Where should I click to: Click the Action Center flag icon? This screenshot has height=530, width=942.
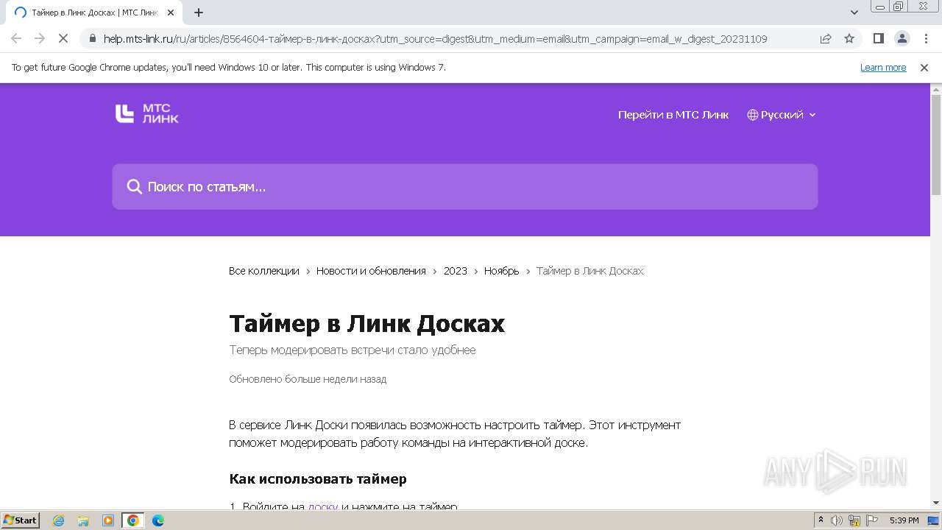(872, 520)
